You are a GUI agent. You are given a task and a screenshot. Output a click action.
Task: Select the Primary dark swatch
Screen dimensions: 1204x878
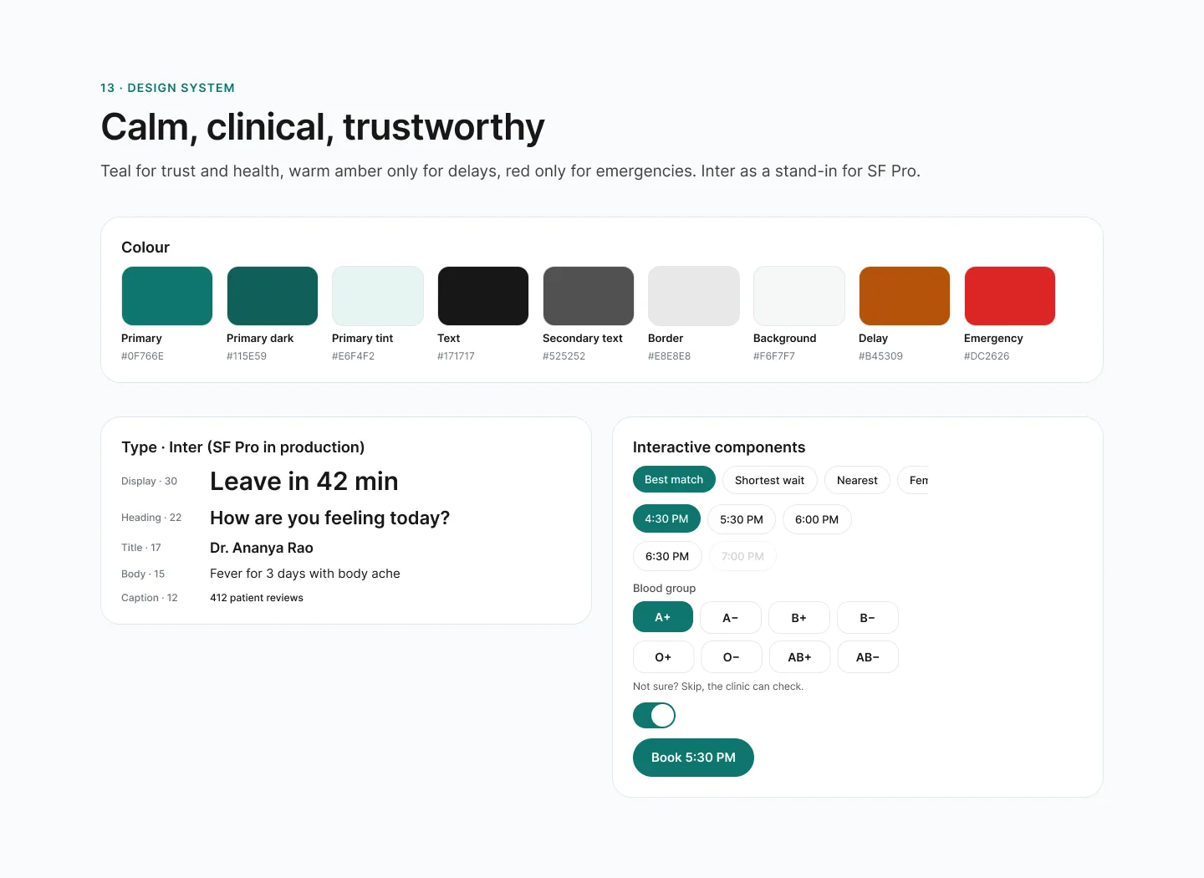pos(273,296)
